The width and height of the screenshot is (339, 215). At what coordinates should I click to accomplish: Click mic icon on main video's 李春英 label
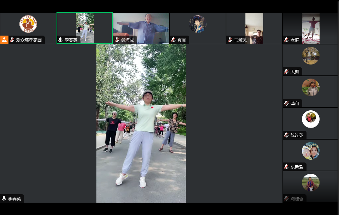pyautogui.click(x=4, y=198)
